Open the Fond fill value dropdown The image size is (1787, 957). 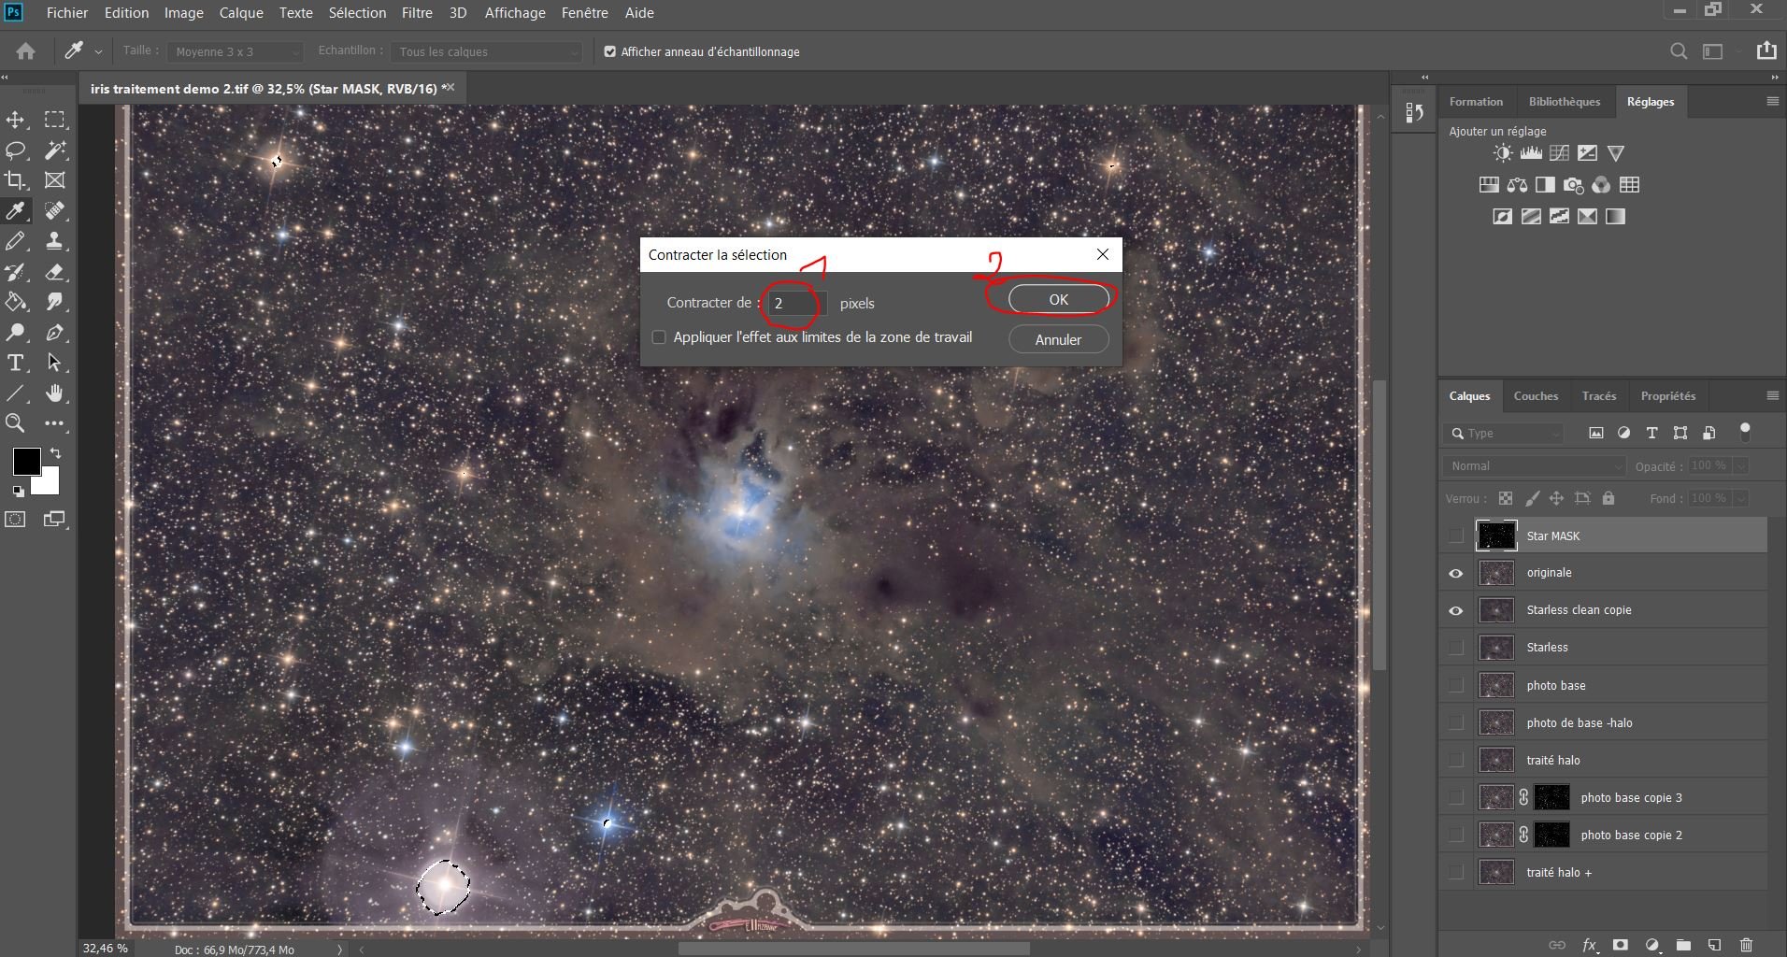coord(1740,498)
